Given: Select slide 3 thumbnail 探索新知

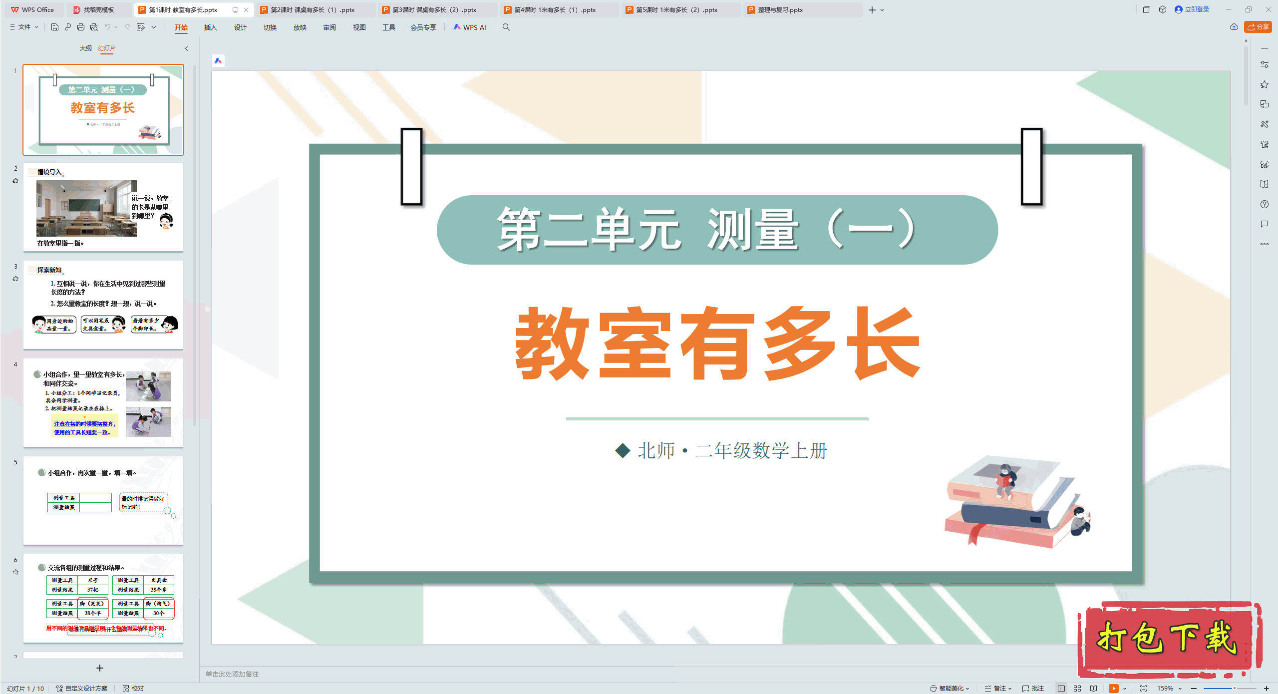Looking at the screenshot, I should click(x=103, y=305).
